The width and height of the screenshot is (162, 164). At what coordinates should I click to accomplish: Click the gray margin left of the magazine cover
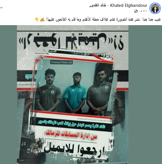[x=8, y=94]
